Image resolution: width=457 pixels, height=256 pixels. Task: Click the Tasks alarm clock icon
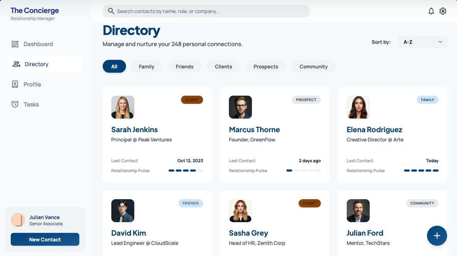pyautogui.click(x=15, y=104)
